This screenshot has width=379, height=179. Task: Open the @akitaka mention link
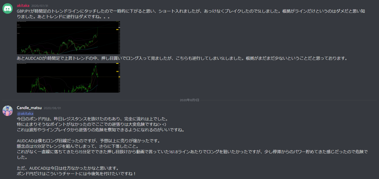(x=25, y=113)
